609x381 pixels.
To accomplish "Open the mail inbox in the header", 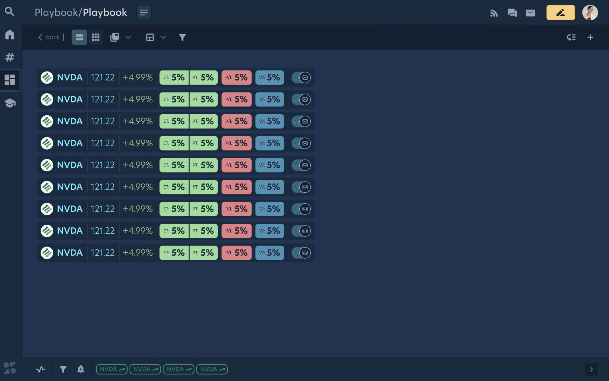I will point(530,13).
